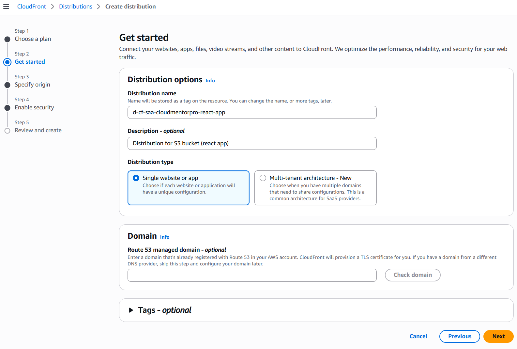Viewport: 517px width, 349px height.
Task: Click the Step 3 Specify origin indicator
Action: pyautogui.click(x=8, y=85)
